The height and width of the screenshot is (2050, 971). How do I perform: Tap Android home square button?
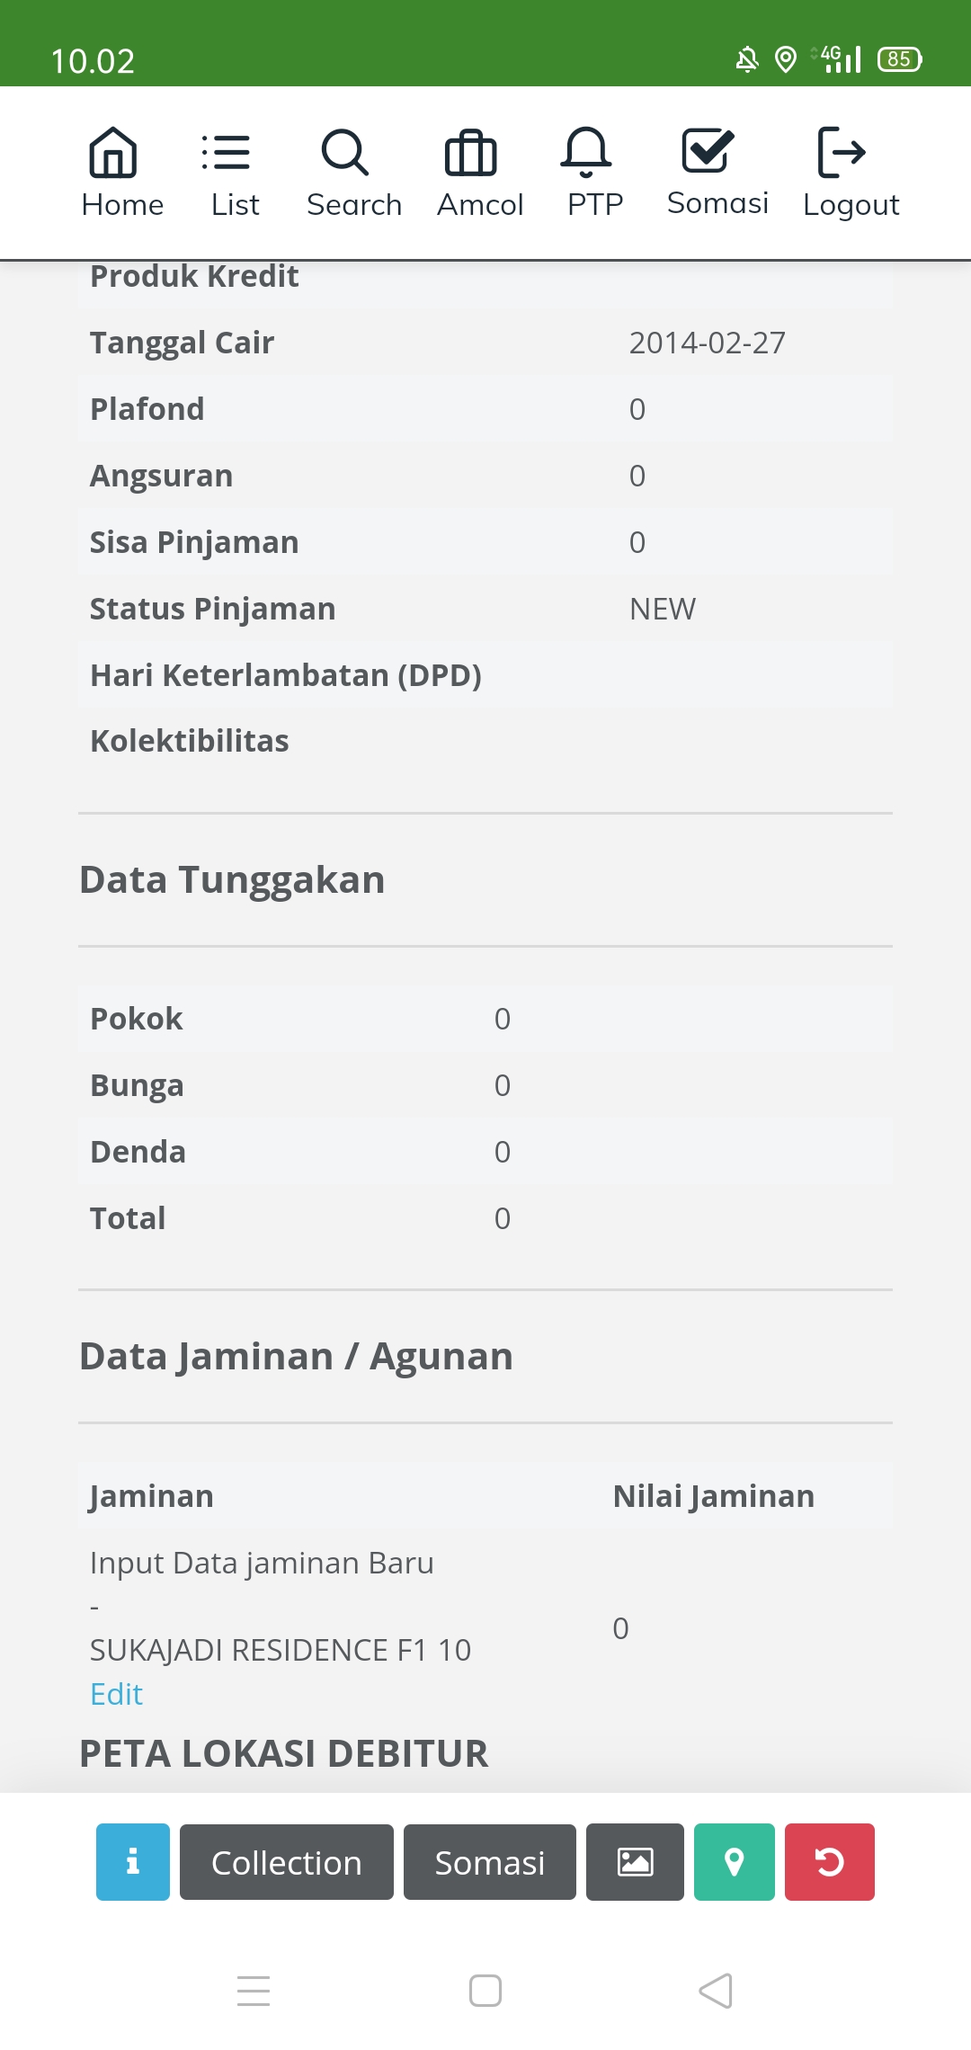coord(485,1991)
